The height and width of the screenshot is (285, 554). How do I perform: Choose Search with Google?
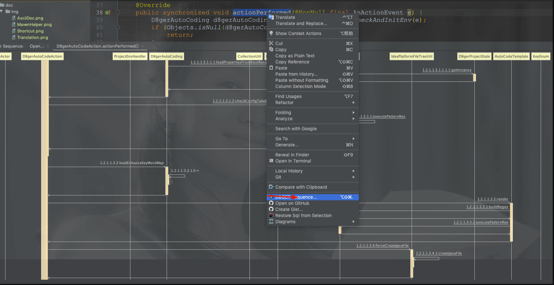(x=313, y=129)
